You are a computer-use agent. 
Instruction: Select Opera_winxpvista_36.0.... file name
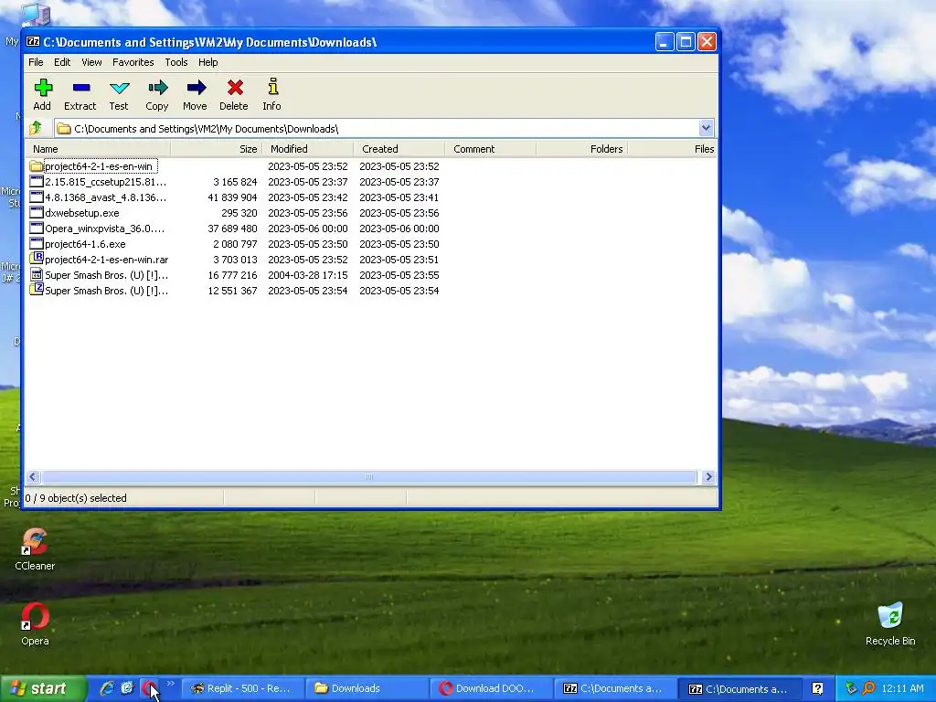(x=104, y=228)
